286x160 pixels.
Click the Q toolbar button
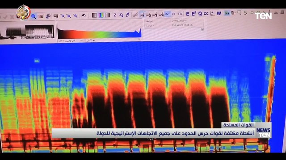(x=200, y=14)
